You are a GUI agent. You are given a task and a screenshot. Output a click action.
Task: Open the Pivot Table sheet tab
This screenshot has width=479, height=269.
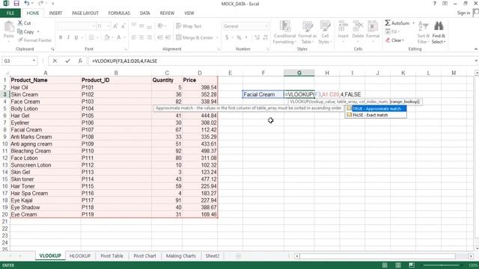pyautogui.click(x=112, y=256)
